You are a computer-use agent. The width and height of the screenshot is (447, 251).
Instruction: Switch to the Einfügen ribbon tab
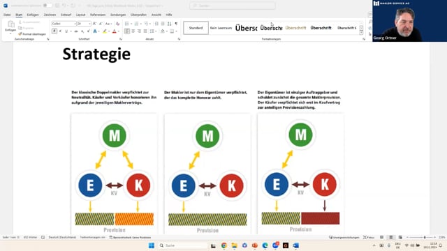pyautogui.click(x=33, y=15)
